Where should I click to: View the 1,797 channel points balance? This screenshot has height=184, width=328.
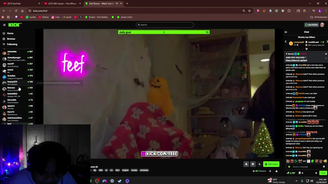point(291,173)
